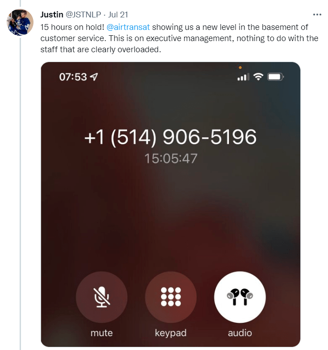Open the @JSTNLP handle
Viewport: 328px width, 350px height.
(x=83, y=15)
